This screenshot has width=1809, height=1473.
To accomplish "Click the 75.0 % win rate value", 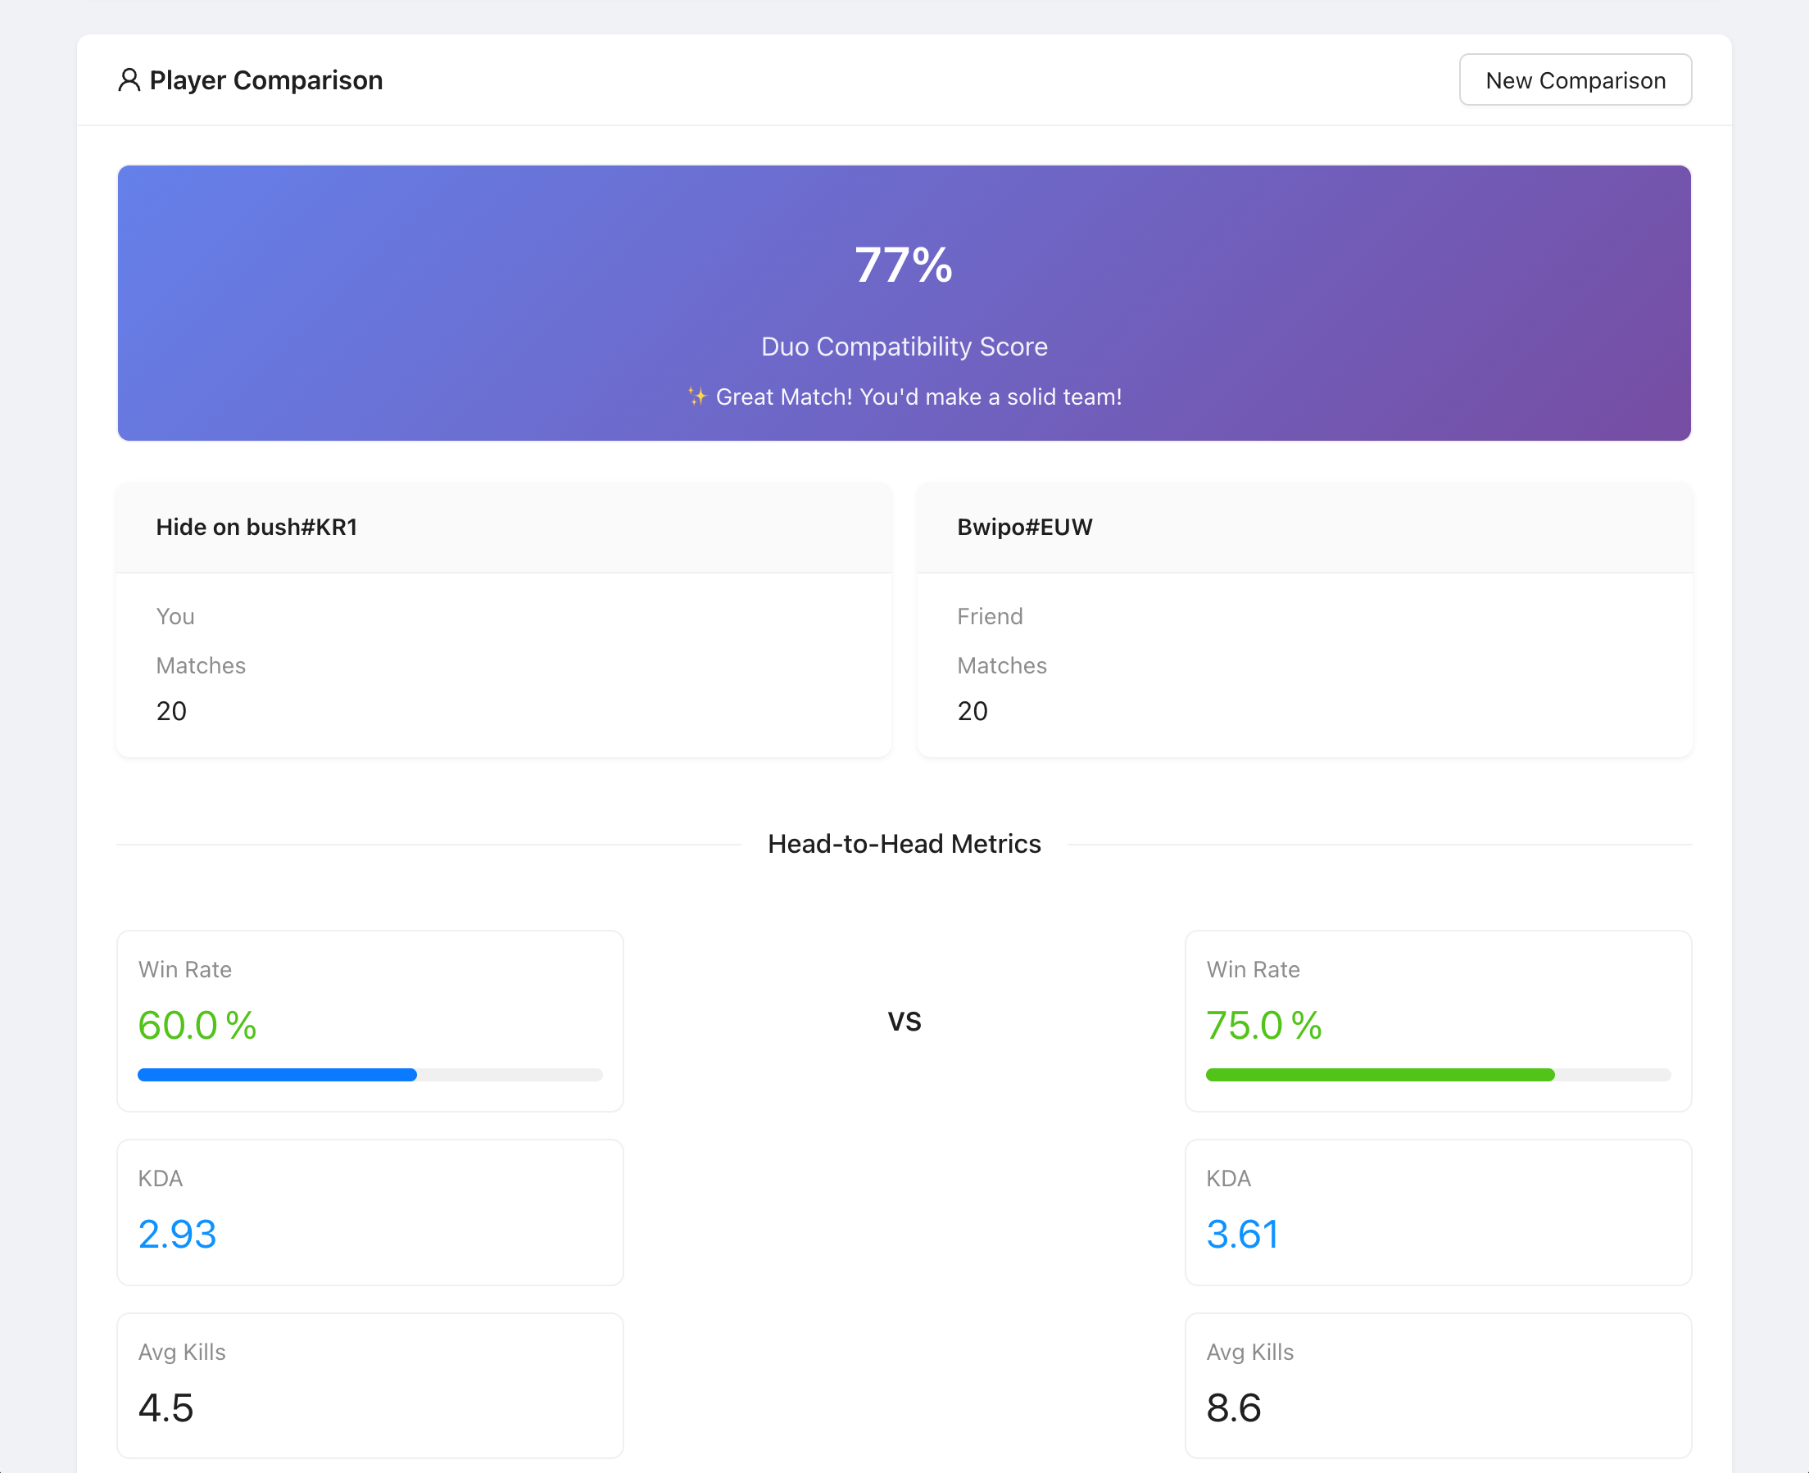I will [1263, 1025].
